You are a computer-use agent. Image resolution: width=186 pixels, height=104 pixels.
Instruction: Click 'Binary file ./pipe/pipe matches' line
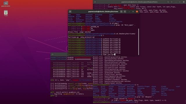click(x=106, y=73)
